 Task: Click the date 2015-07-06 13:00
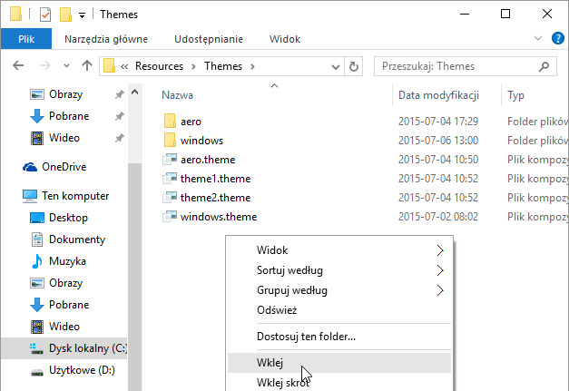click(438, 141)
